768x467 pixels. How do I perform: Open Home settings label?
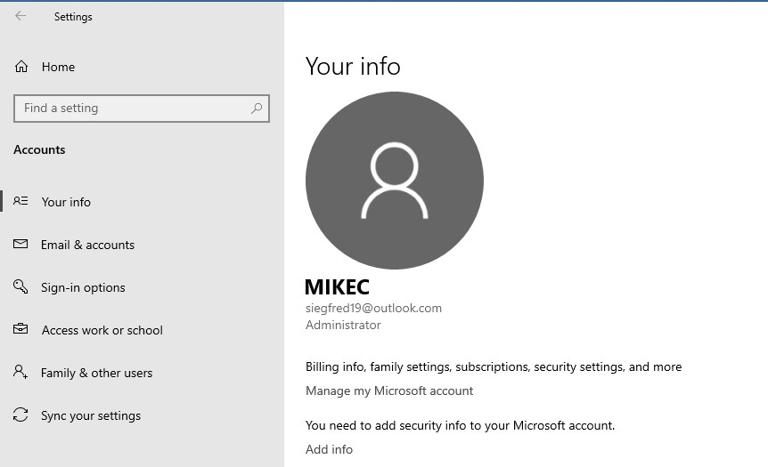pyautogui.click(x=58, y=67)
